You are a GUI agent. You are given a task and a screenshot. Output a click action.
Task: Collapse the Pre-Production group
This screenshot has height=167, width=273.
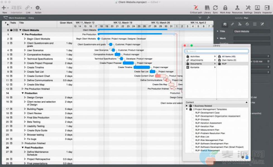pyautogui.click(x=23, y=35)
